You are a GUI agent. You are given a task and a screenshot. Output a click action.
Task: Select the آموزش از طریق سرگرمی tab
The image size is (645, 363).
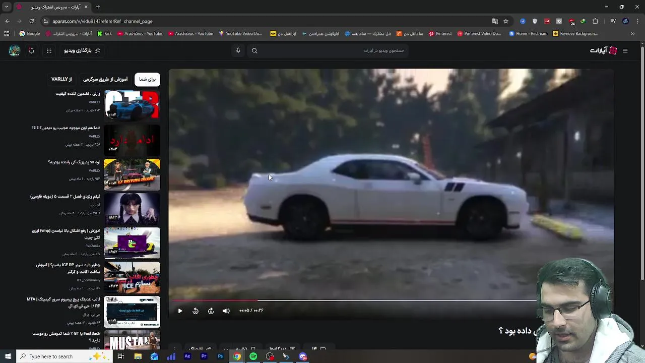coord(105,79)
